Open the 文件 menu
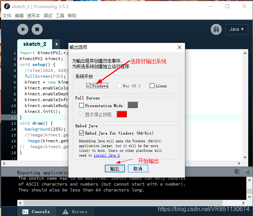Screen dimensions: 253x216 7,16
